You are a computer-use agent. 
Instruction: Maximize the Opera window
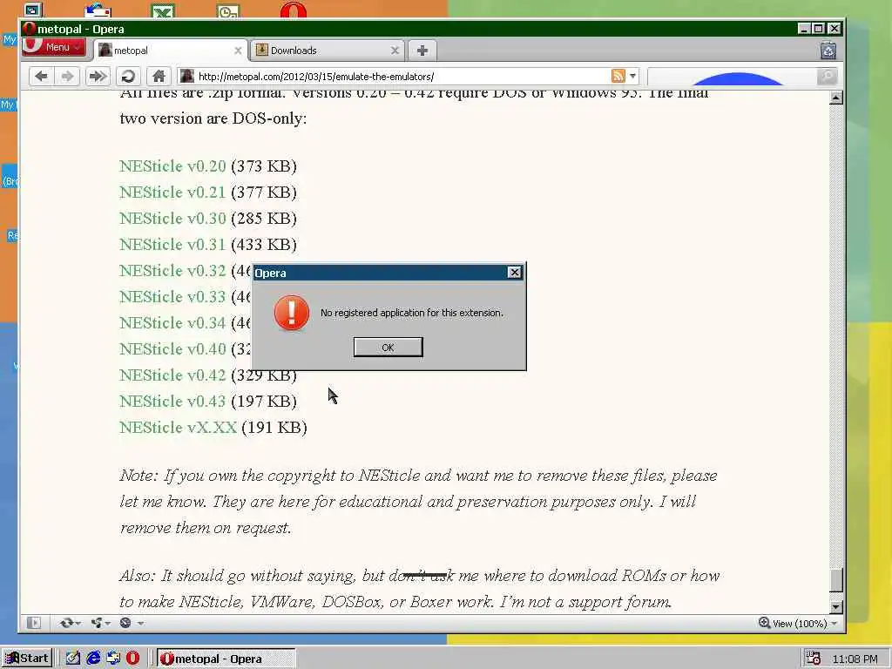(x=819, y=29)
